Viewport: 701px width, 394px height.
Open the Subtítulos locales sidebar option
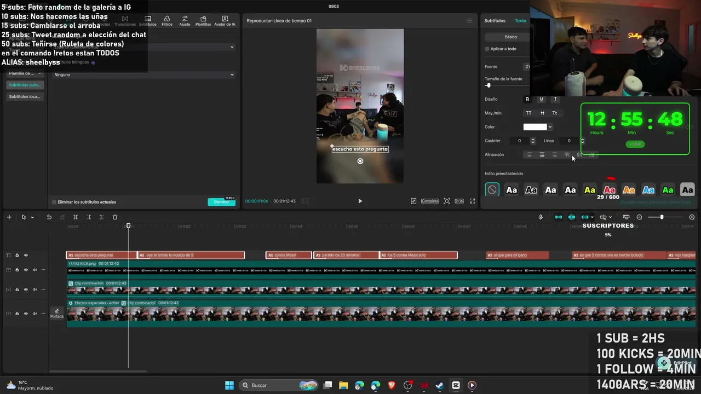[x=25, y=96]
